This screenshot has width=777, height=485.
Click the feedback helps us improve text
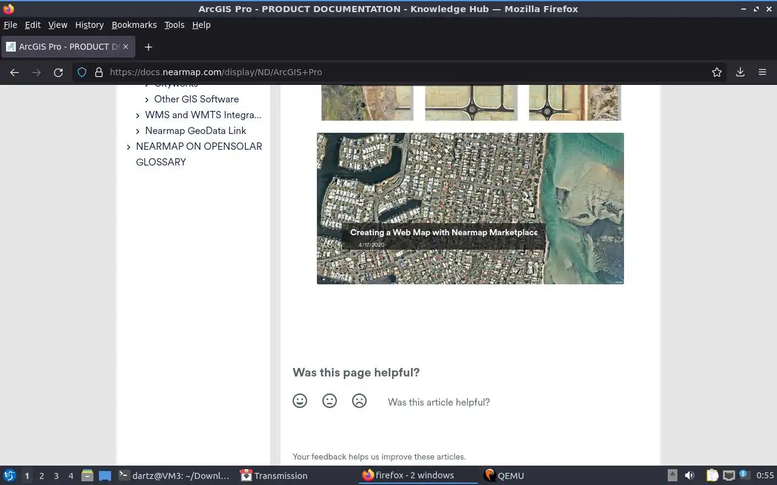[x=379, y=457]
